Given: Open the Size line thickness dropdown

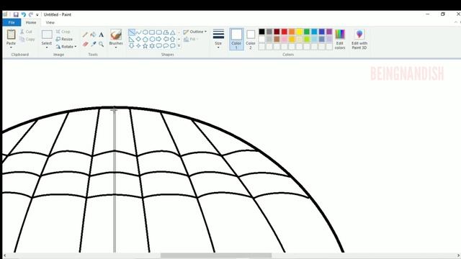Looking at the screenshot, I should [x=218, y=38].
